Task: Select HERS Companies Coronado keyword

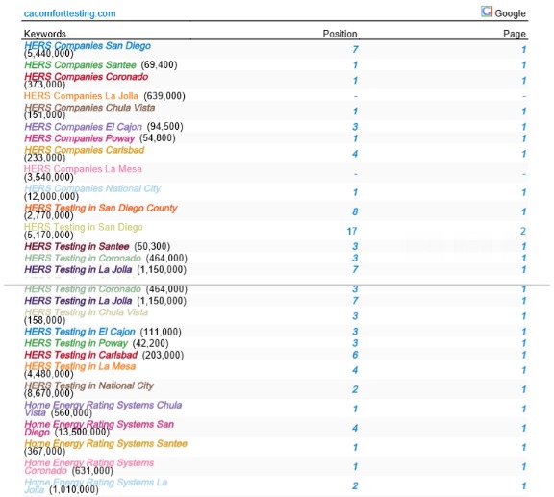Action: pos(87,76)
